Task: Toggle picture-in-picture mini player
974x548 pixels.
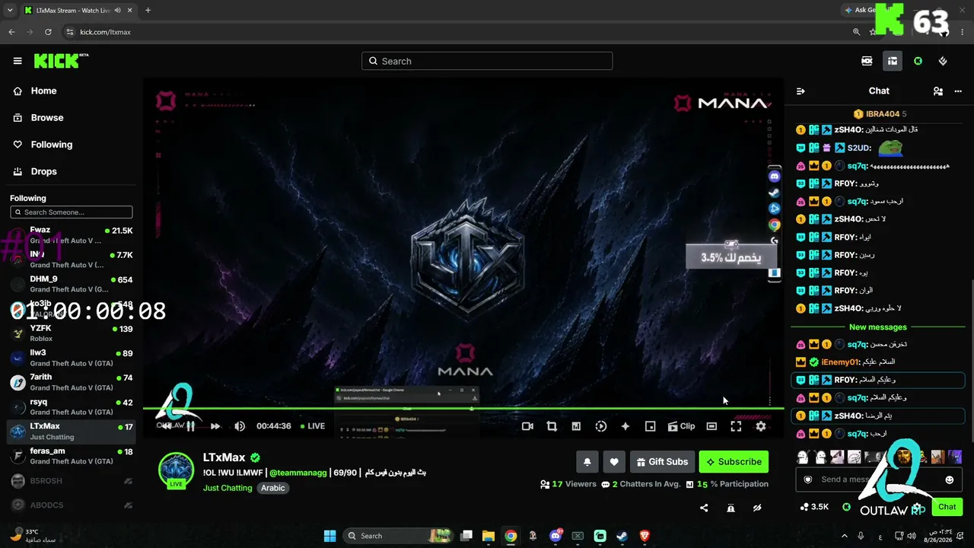Action: tap(650, 426)
